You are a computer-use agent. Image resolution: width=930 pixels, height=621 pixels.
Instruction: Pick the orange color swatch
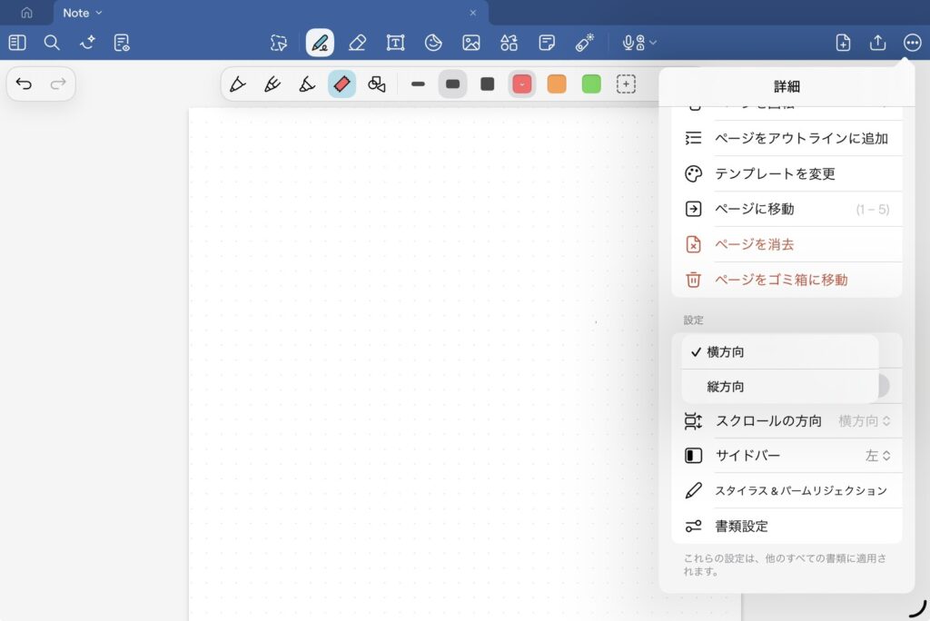click(x=557, y=84)
